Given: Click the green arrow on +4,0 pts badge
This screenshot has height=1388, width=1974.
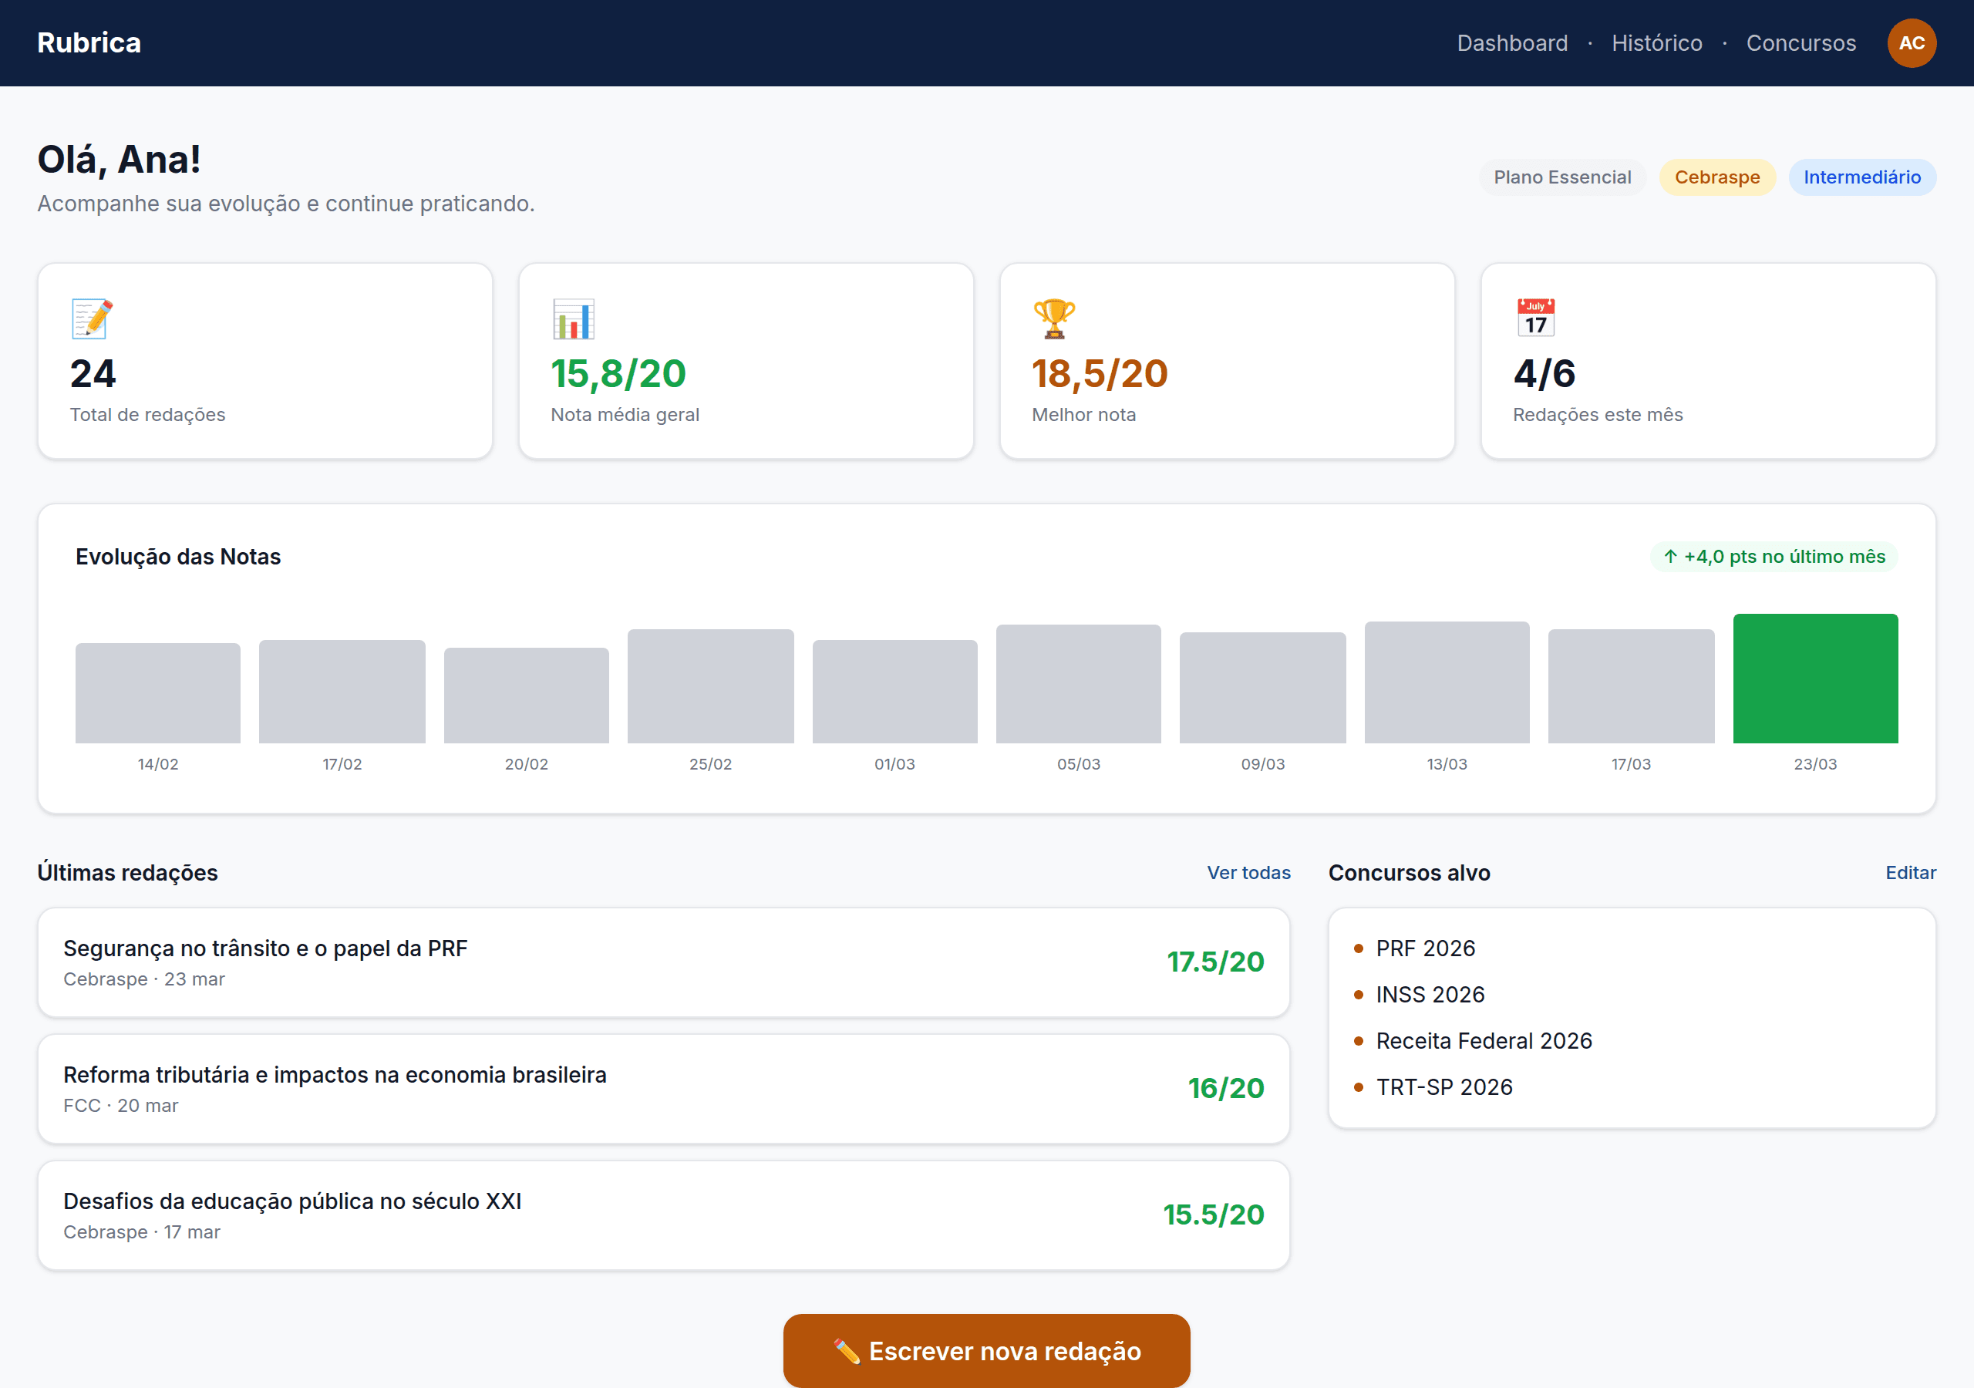Looking at the screenshot, I should [x=1670, y=557].
